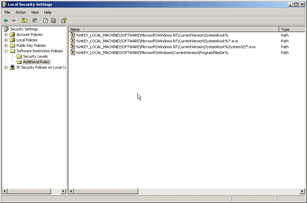Select Security Levels in the tree
The image size is (307, 203).
pos(35,56)
